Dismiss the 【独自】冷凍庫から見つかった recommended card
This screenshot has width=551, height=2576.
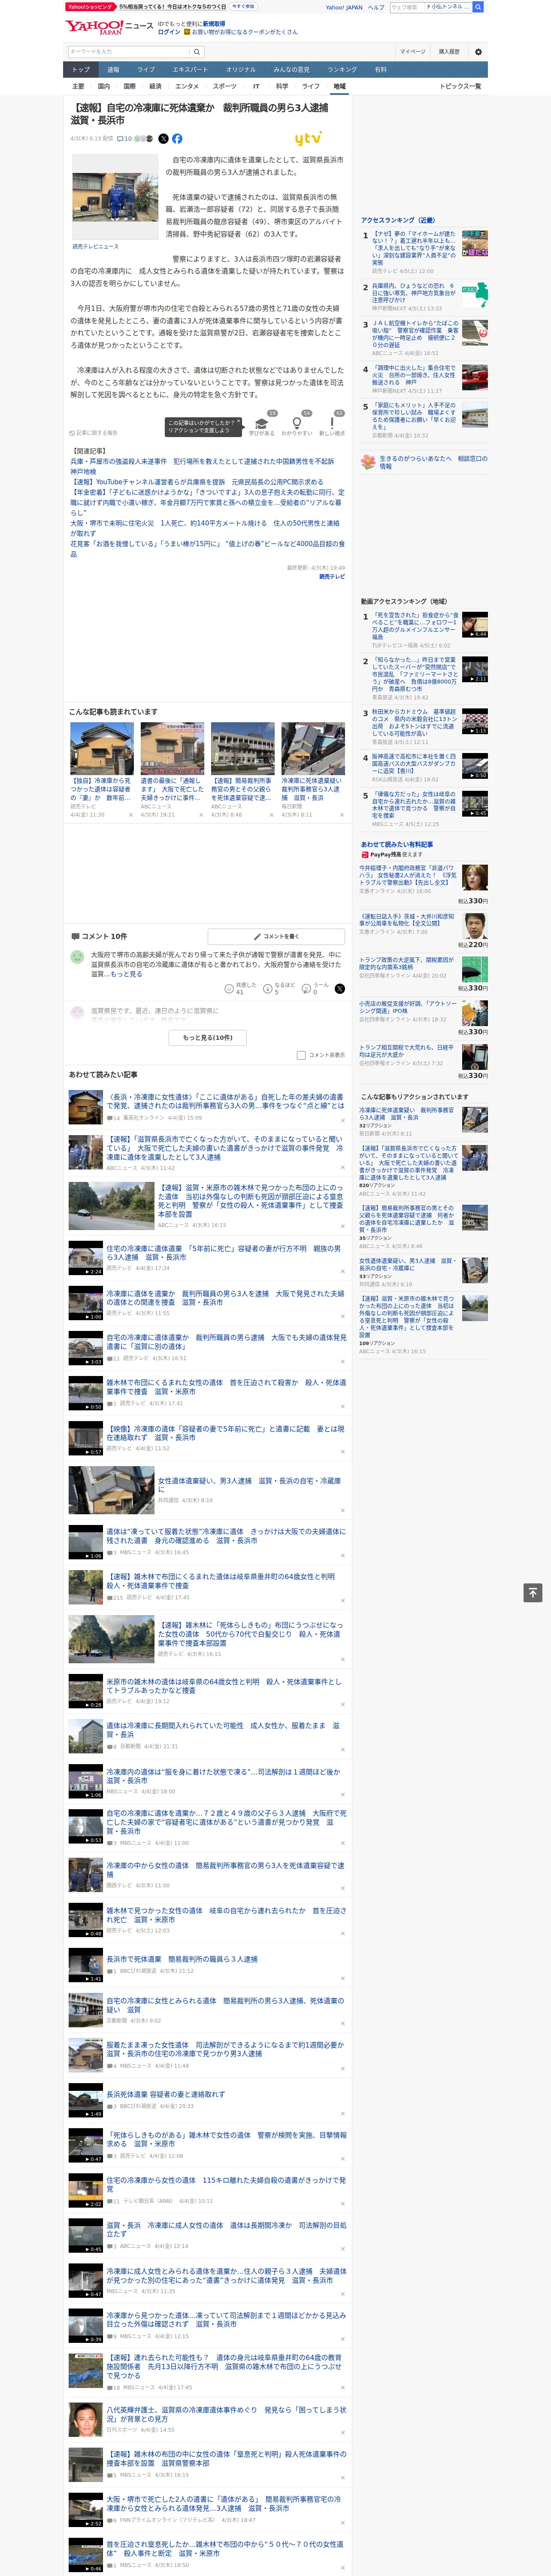tap(131, 814)
